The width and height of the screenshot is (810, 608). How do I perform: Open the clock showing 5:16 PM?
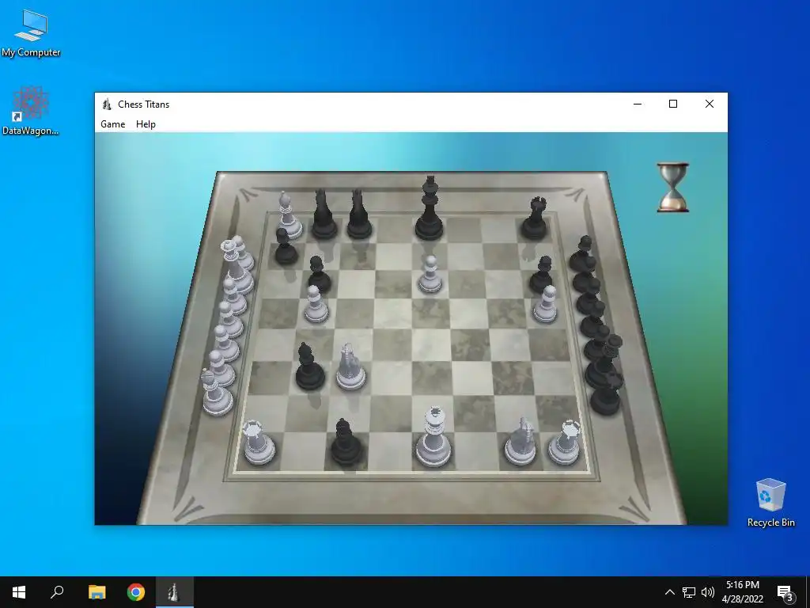[742, 592]
